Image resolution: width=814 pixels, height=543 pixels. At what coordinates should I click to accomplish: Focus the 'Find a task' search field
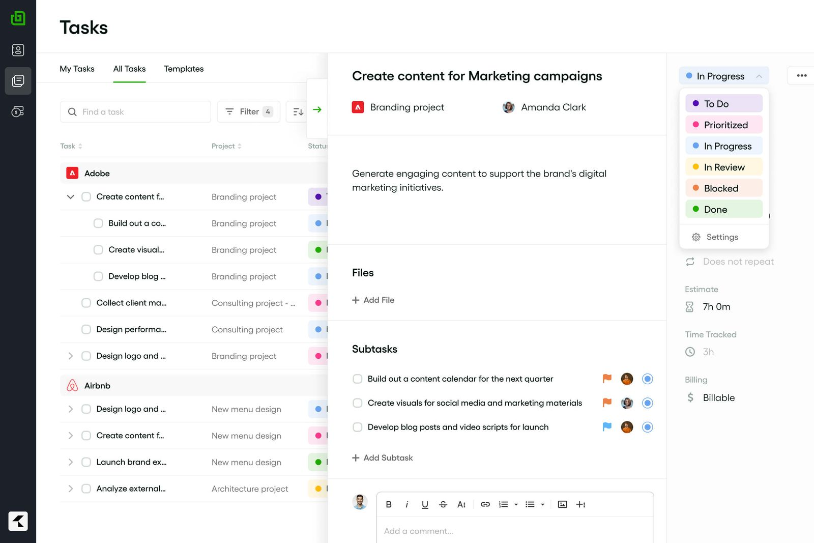[136, 111]
